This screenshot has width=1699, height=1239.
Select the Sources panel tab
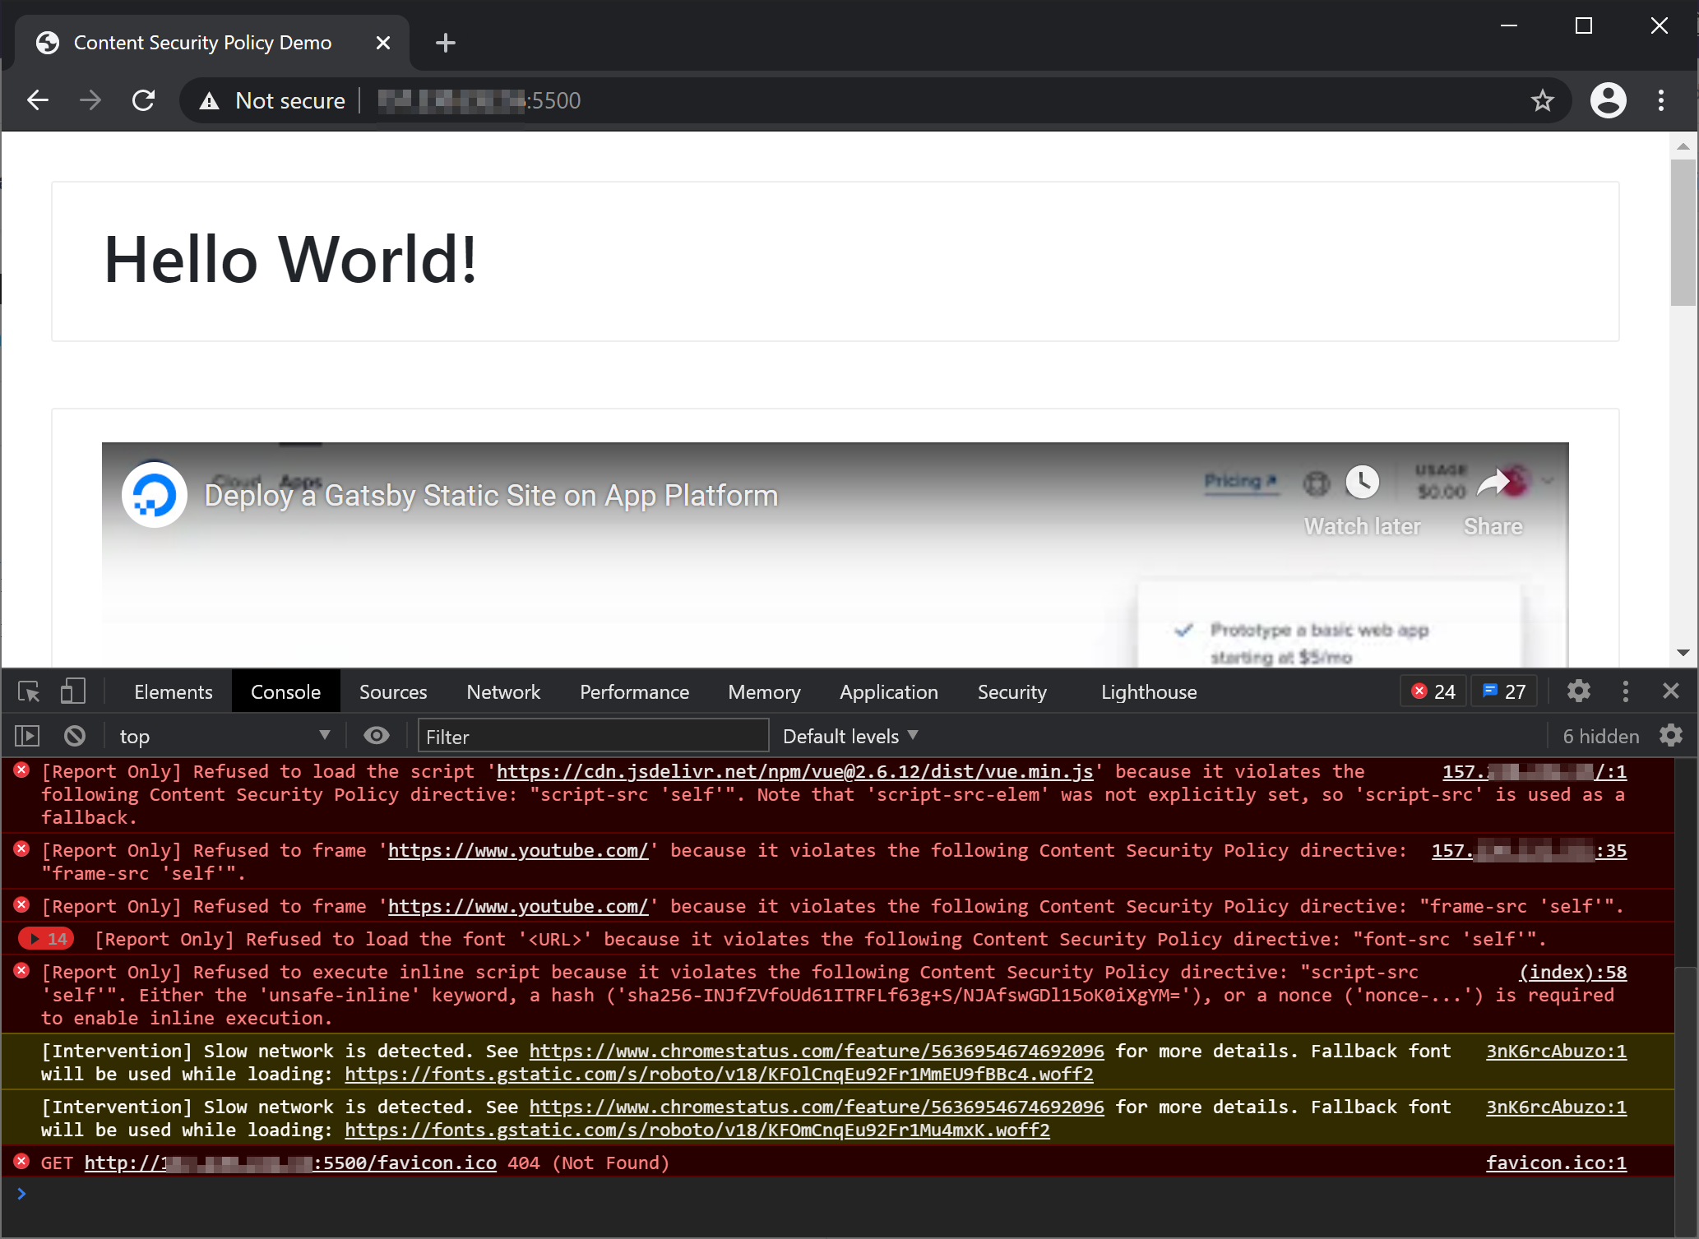point(391,691)
